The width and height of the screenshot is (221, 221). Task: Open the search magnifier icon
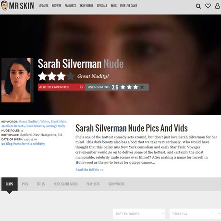[198, 6]
